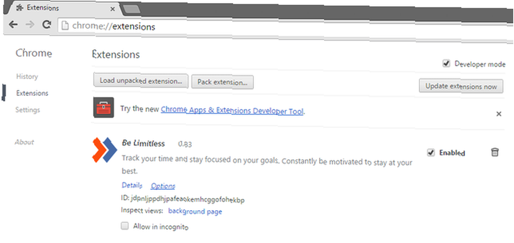Close the Extensions tab
This screenshot has height=243, width=514.
113,9
